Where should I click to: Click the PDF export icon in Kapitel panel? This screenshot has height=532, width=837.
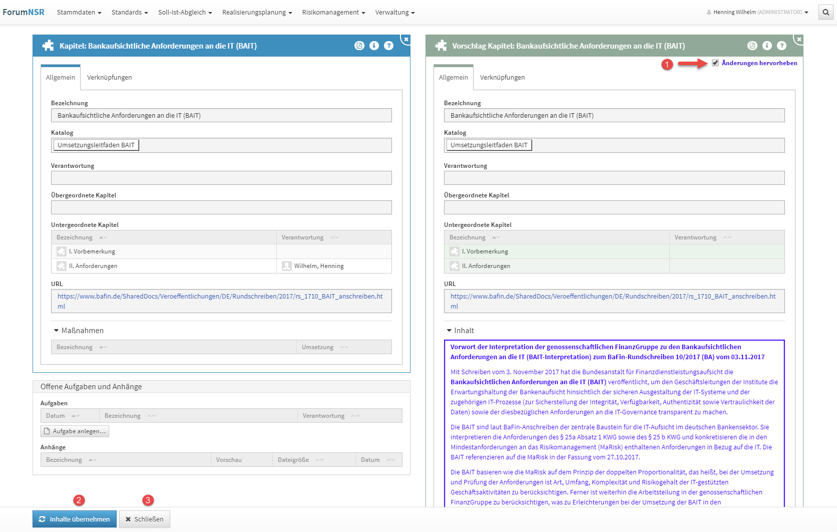359,46
